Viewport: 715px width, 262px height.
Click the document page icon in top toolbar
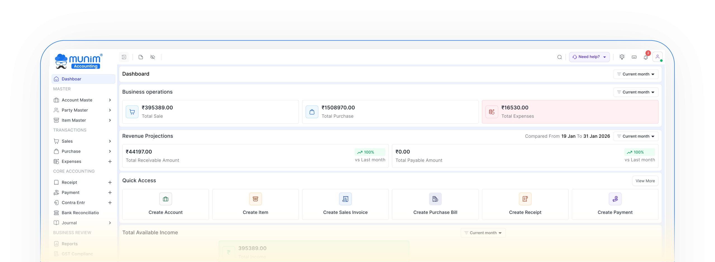[141, 57]
